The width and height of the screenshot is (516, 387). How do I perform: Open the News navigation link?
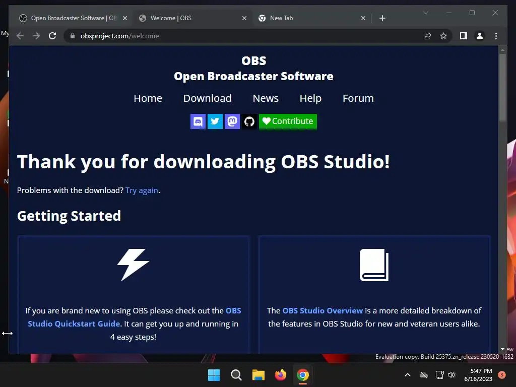[x=266, y=98]
